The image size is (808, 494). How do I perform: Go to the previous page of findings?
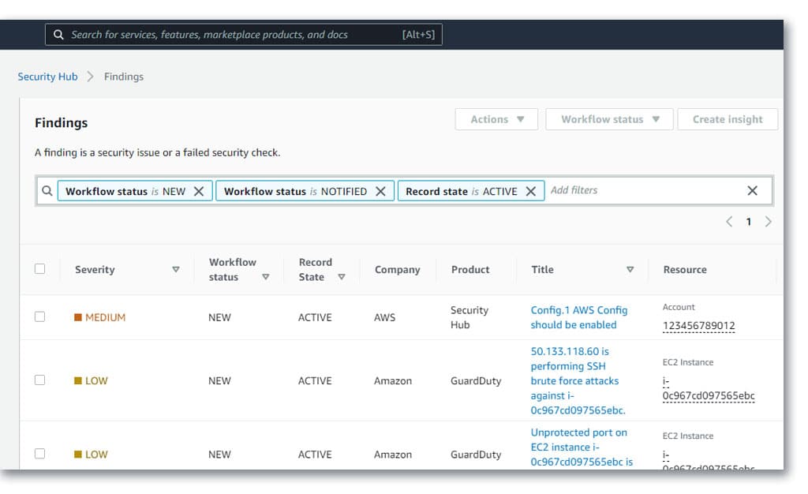click(x=728, y=222)
